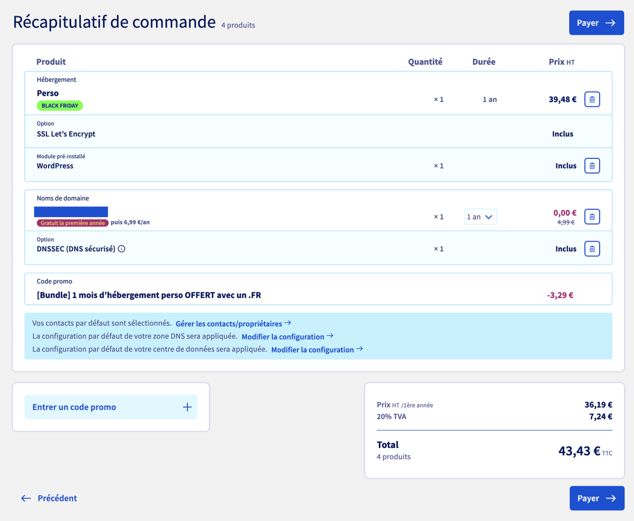The image size is (634, 521).
Task: Click the bottom Payer button
Action: 596,498
